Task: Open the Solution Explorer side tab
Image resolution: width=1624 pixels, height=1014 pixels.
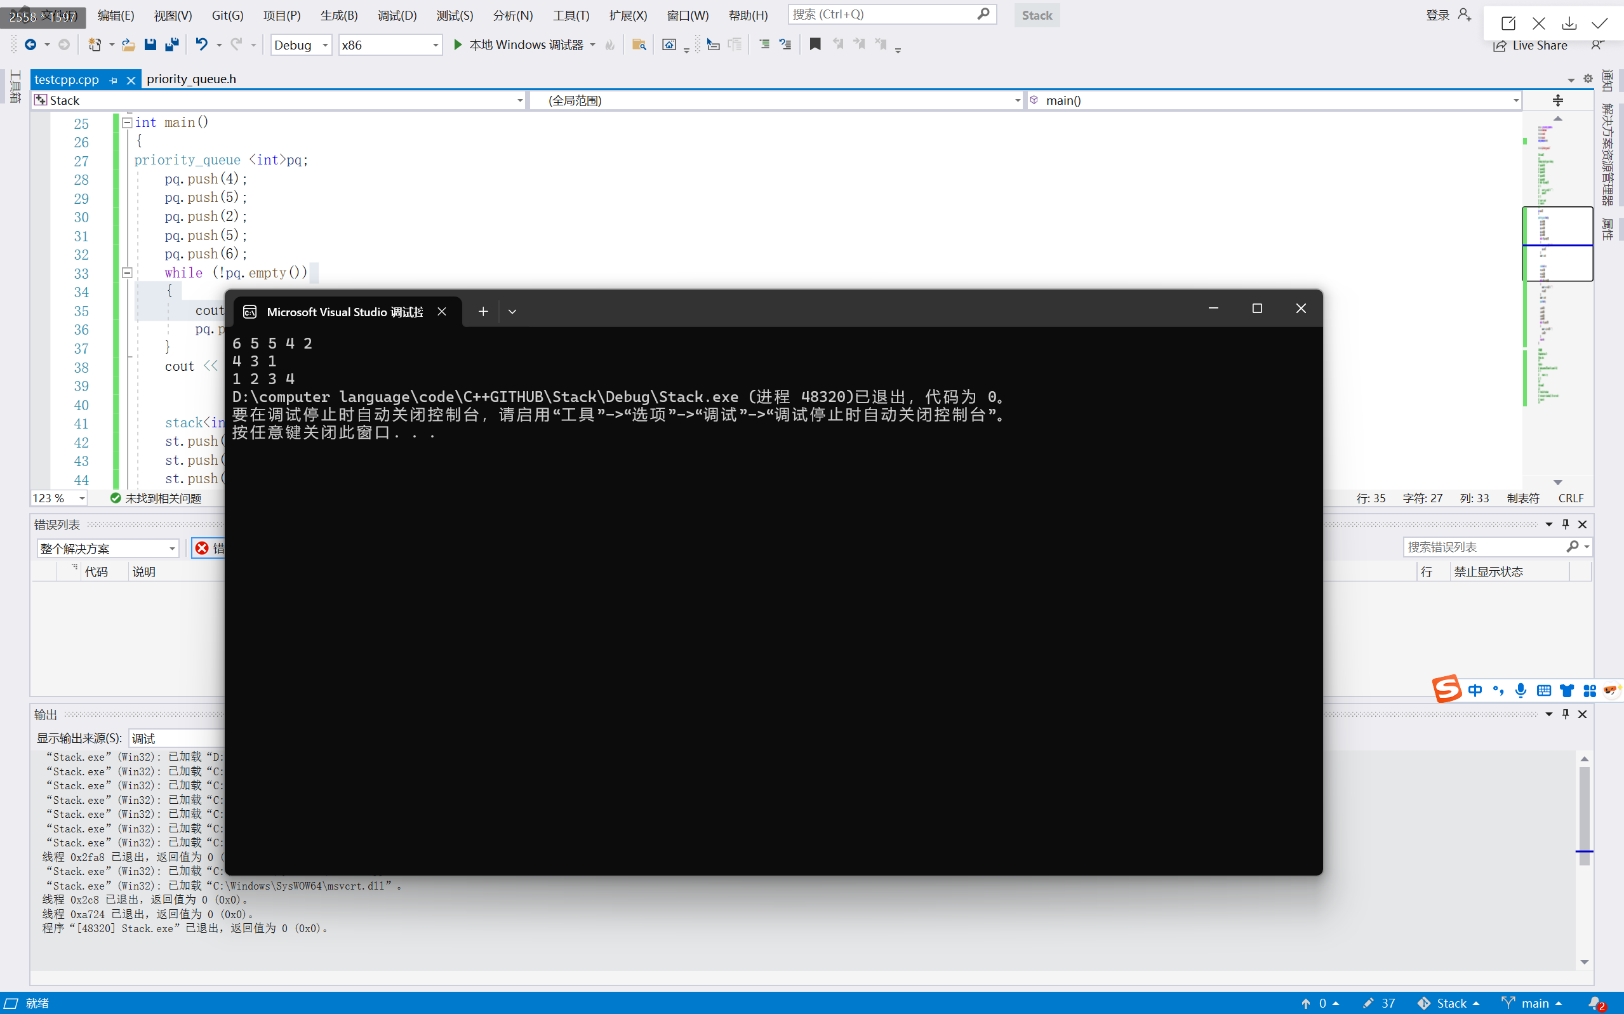Action: click(x=1607, y=154)
